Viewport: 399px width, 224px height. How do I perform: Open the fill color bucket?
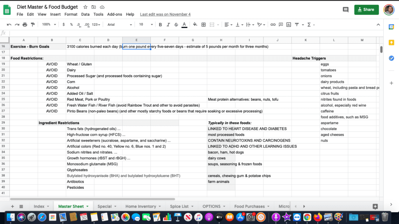(195, 25)
